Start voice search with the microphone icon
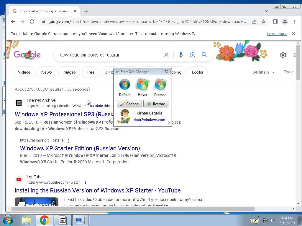The image size is (302, 226). coord(181,55)
